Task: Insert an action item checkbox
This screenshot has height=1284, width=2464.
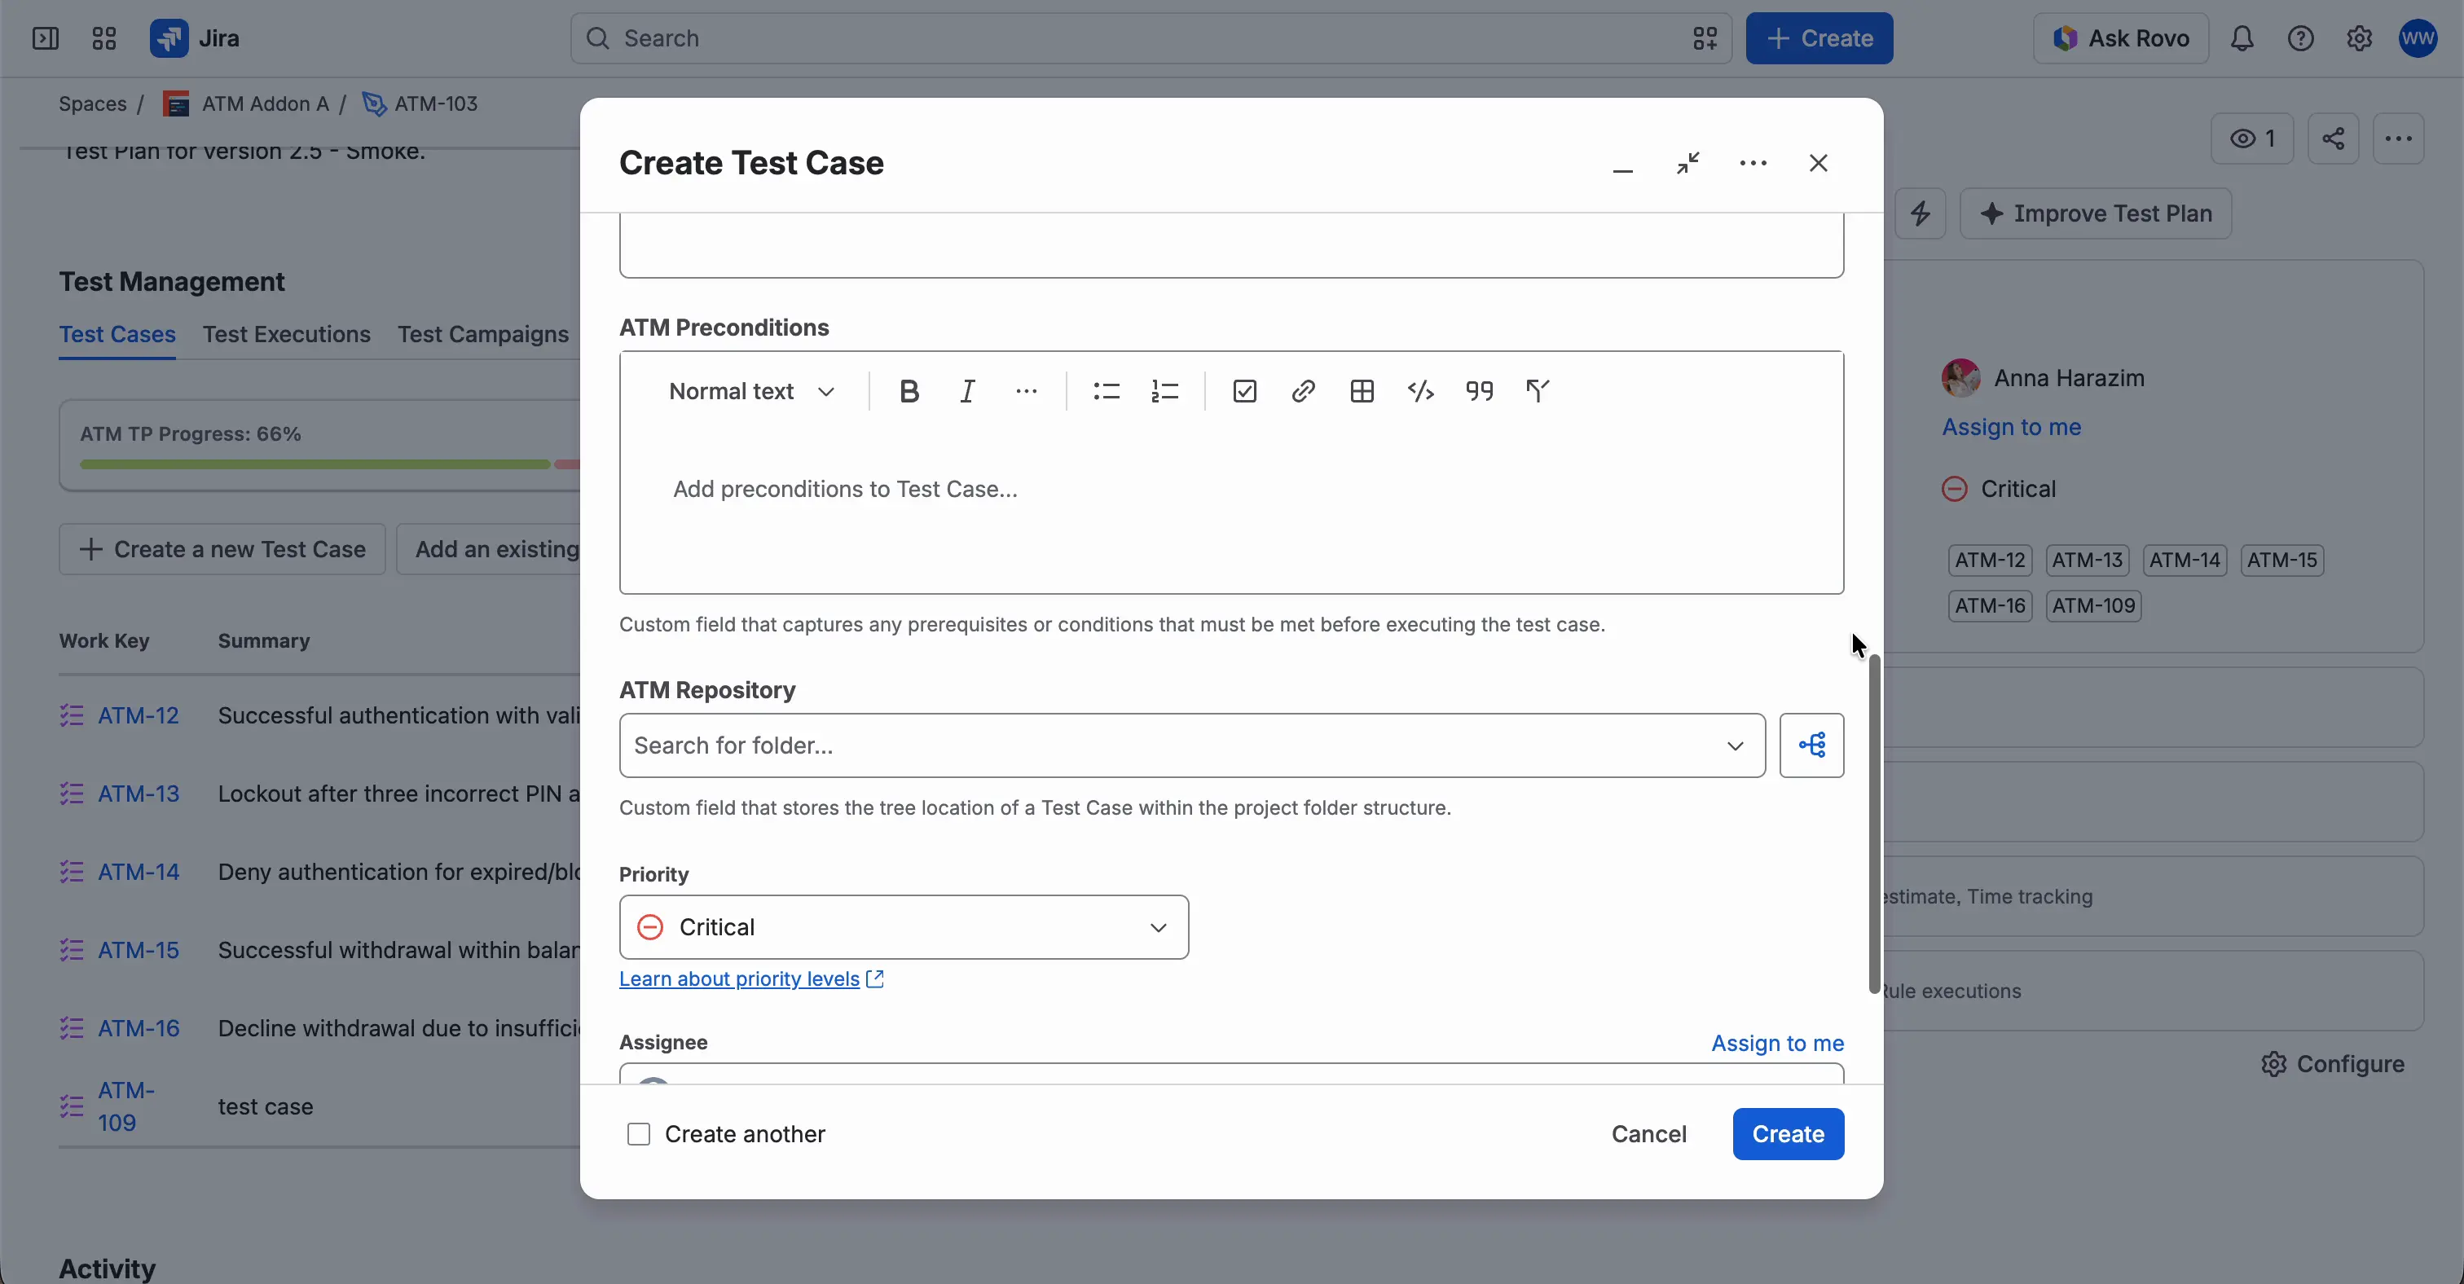Action: pos(1244,391)
